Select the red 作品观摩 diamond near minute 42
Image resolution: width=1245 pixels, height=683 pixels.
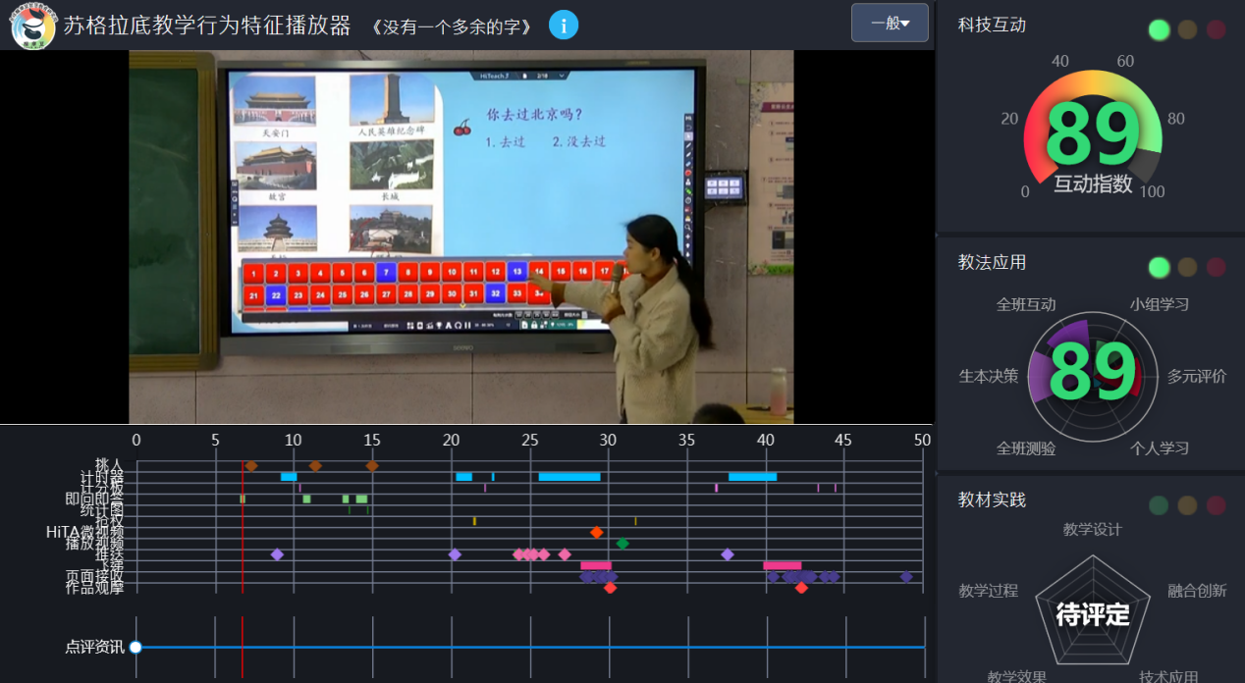[x=801, y=588]
